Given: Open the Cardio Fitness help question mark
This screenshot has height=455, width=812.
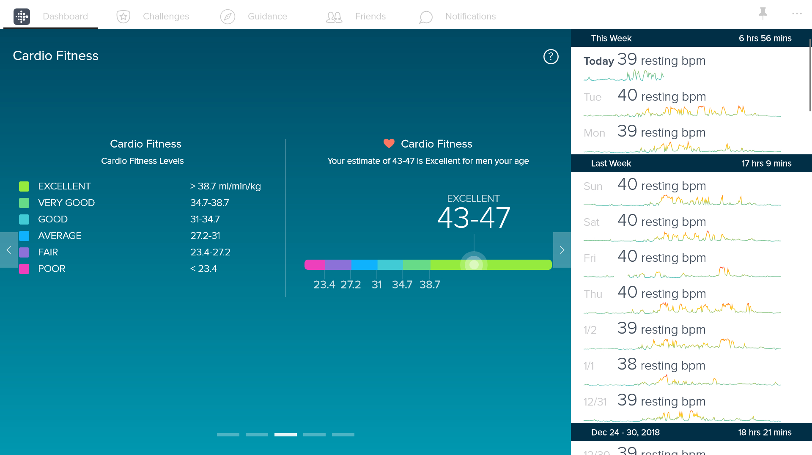Looking at the screenshot, I should point(551,56).
